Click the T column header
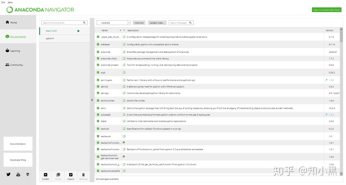Viewport: 346px width, 185px height. tap(124, 30)
